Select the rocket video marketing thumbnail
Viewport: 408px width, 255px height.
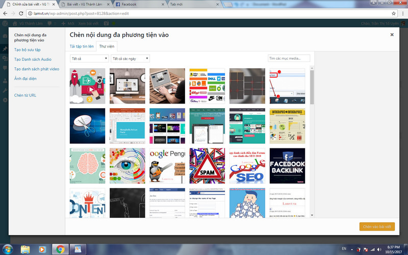pyautogui.click(x=87, y=86)
